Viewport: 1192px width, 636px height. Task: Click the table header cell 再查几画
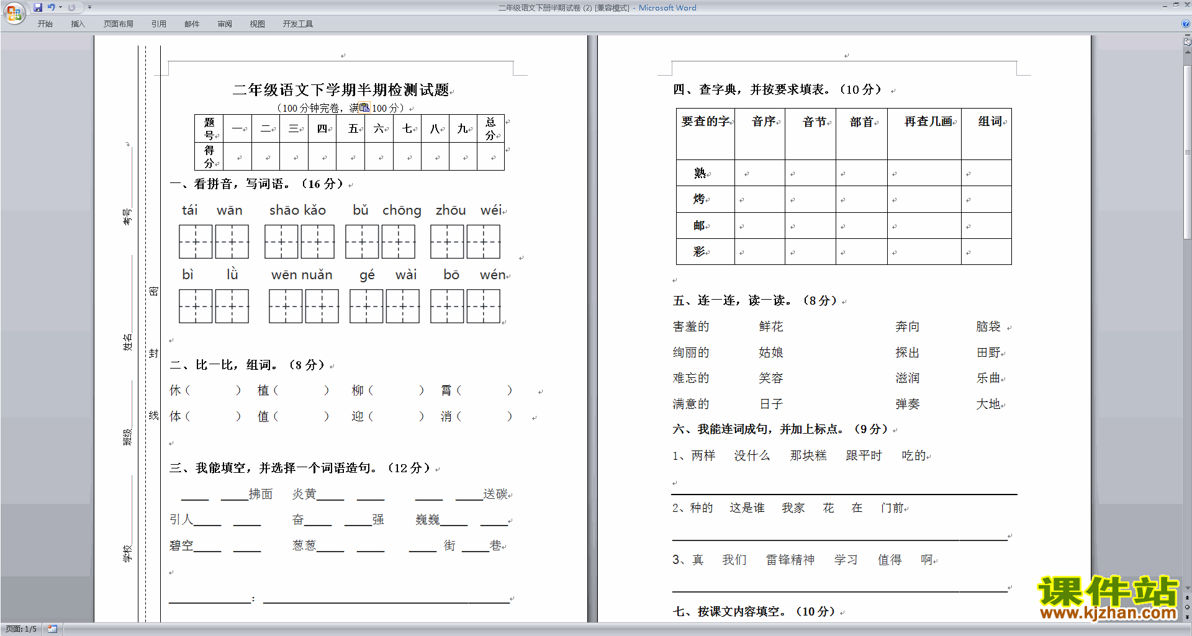coord(924,134)
